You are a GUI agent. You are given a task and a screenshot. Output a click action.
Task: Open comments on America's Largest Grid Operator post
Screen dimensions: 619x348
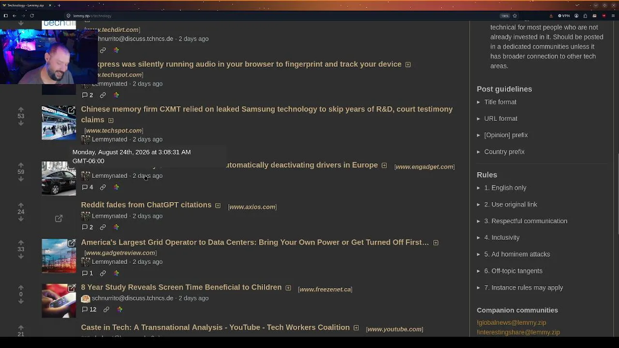[x=88, y=273]
